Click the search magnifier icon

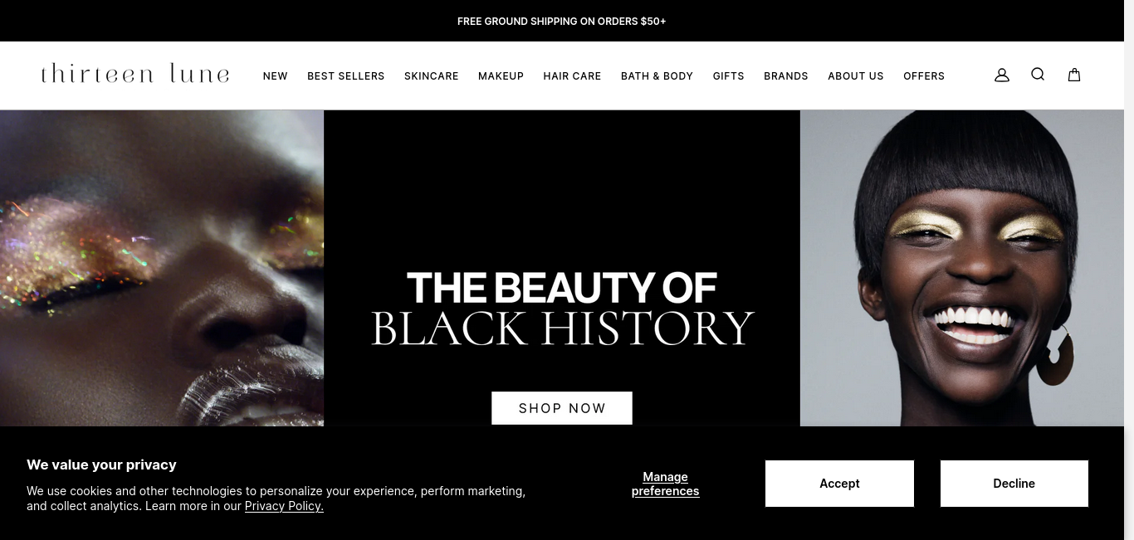[1038, 75]
